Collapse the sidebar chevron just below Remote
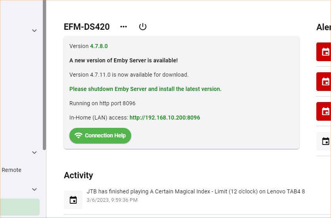Image resolution: width=331 pixels, height=218 pixels. pos(34,189)
